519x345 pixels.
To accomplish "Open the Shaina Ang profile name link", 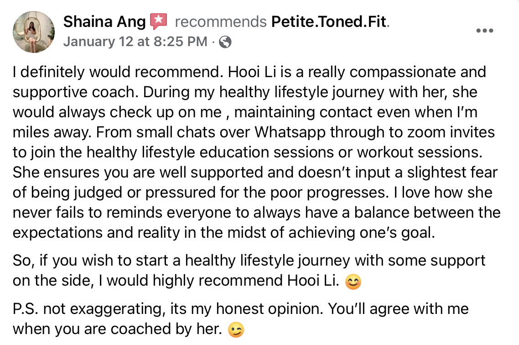I will pyautogui.click(x=104, y=21).
